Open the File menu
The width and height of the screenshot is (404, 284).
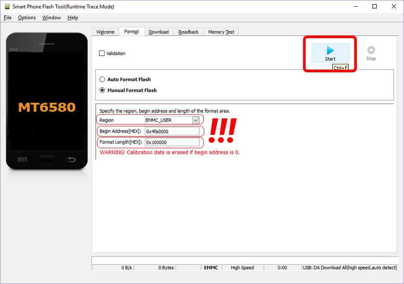pos(7,18)
